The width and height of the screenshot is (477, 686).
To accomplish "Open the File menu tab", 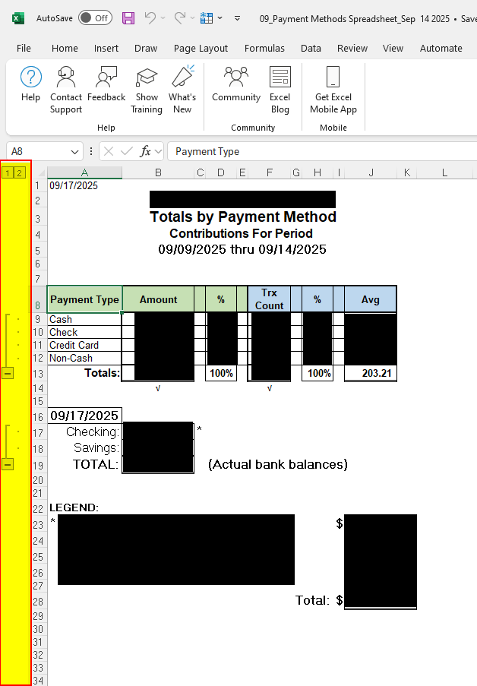I will [24, 48].
